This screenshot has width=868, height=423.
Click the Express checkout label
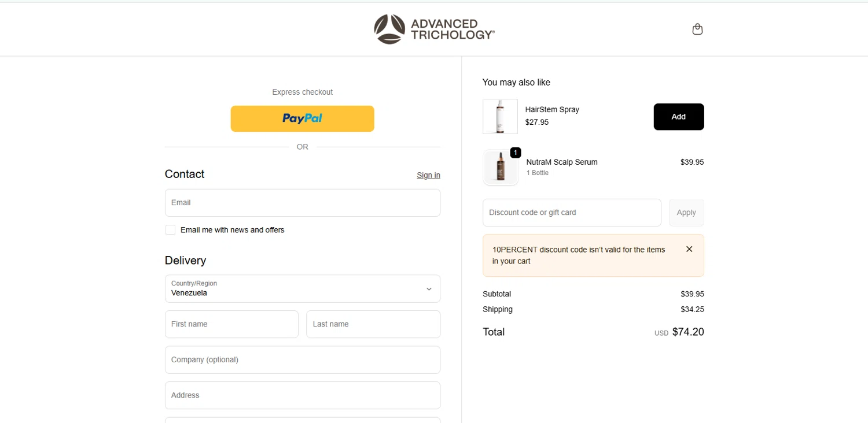tap(303, 92)
